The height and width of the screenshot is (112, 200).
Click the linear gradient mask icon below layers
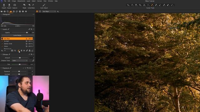coord(21,51)
